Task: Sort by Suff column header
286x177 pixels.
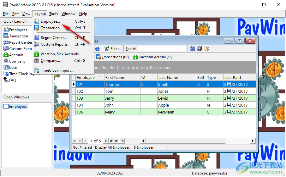Action: 201,77
